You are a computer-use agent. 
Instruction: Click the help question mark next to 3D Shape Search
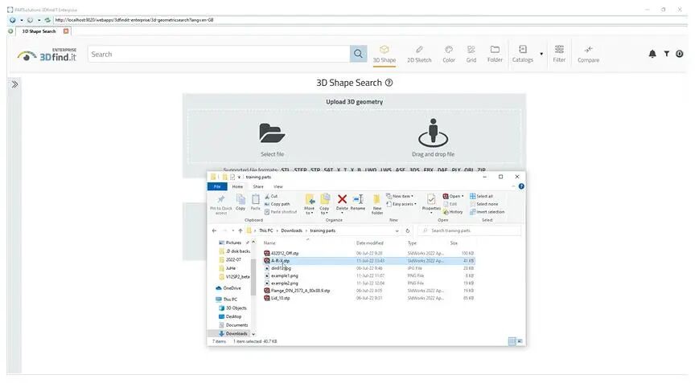click(389, 83)
